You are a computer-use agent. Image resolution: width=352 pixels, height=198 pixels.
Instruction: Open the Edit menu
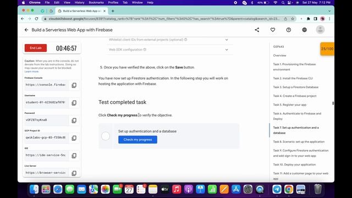tap(57, 2)
